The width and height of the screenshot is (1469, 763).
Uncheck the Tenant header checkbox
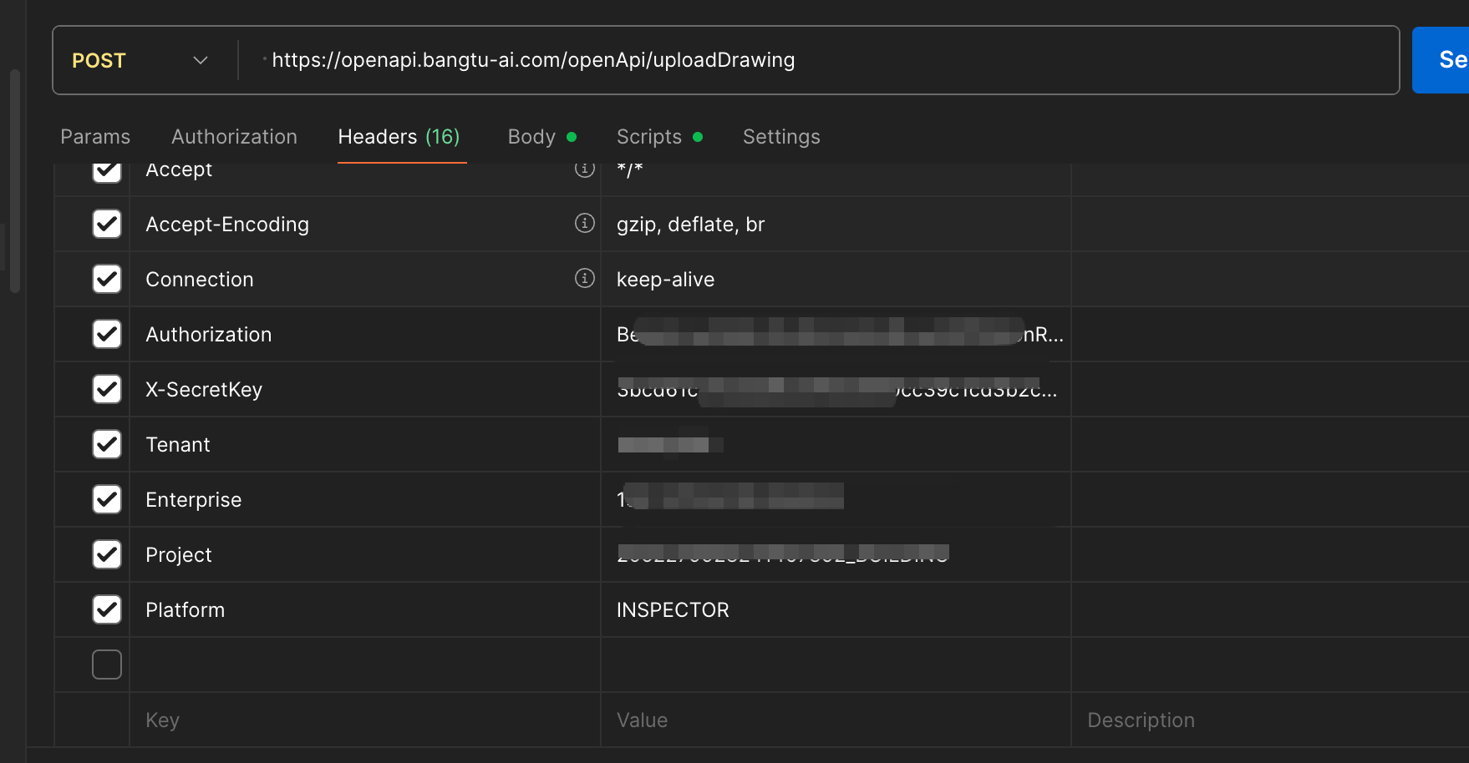click(x=107, y=444)
